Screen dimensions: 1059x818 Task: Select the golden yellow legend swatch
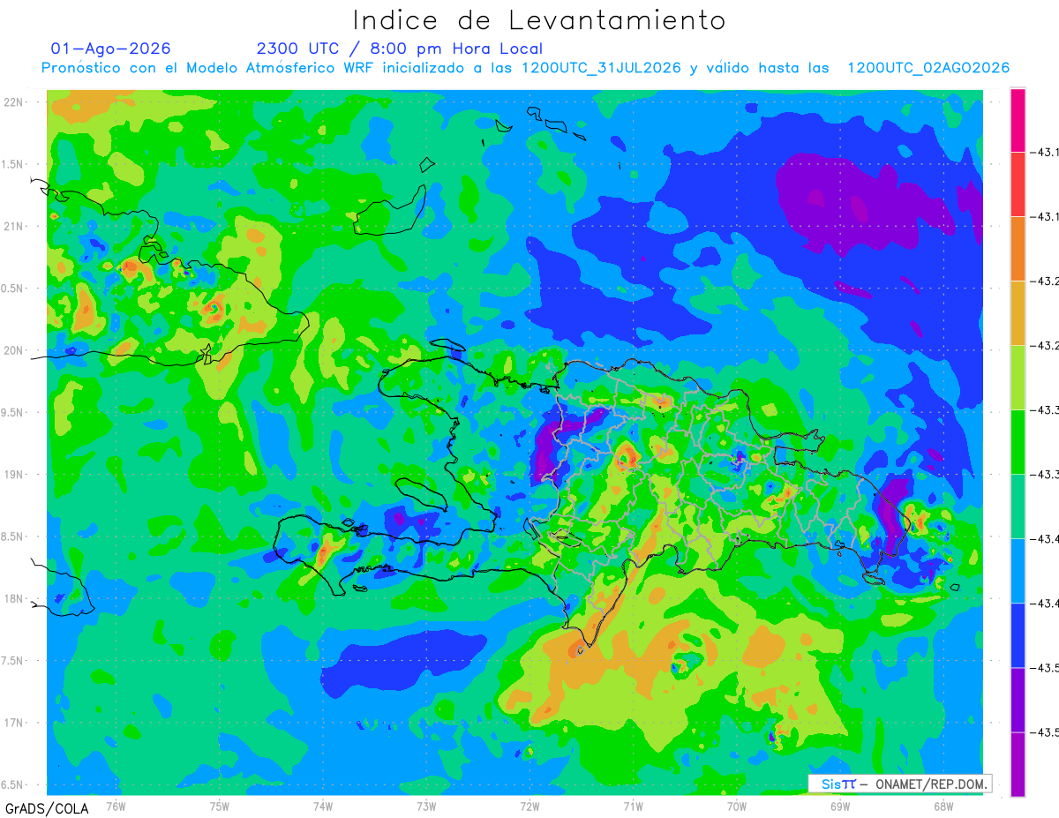[x=1018, y=313]
